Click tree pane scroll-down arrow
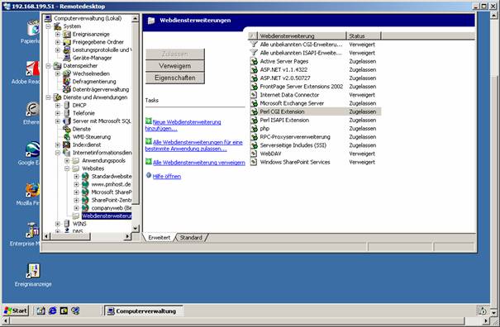The width and height of the screenshot is (500, 327). click(x=136, y=228)
